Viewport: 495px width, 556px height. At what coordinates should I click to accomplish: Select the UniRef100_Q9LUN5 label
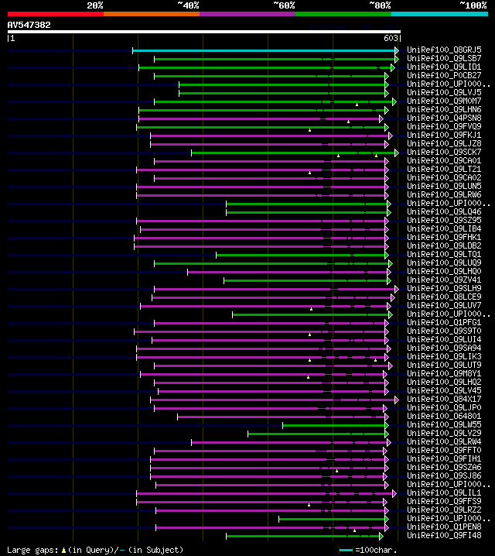(x=444, y=186)
